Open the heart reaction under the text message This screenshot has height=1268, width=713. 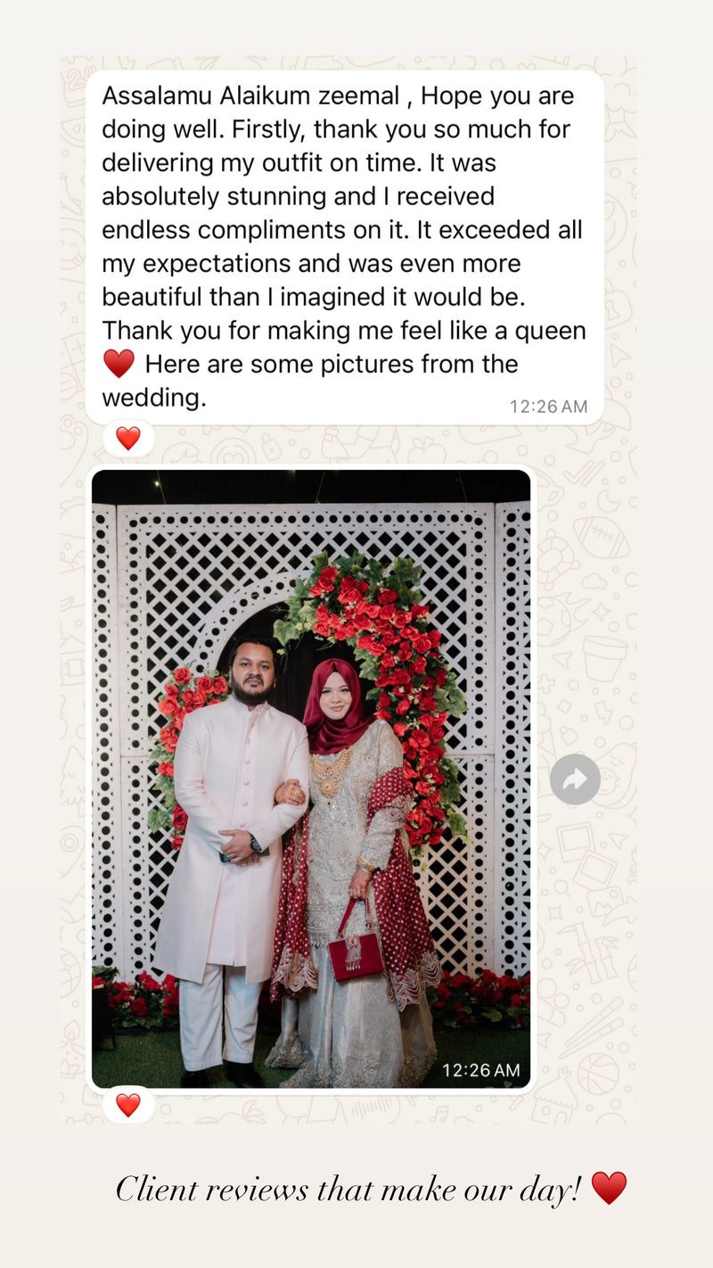tap(128, 438)
